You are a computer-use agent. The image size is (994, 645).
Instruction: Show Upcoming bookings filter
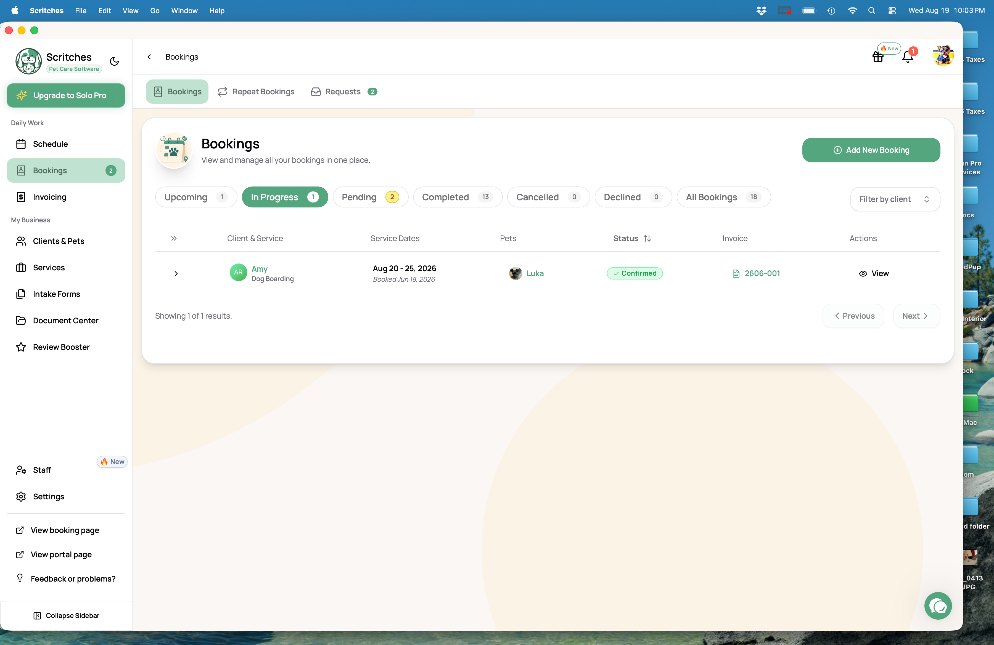196,197
